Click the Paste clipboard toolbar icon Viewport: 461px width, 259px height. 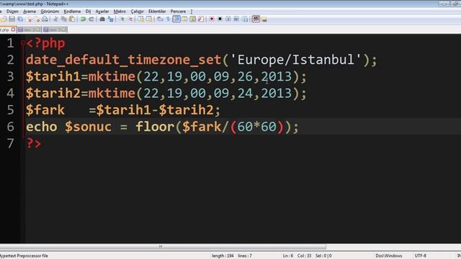click(72, 19)
